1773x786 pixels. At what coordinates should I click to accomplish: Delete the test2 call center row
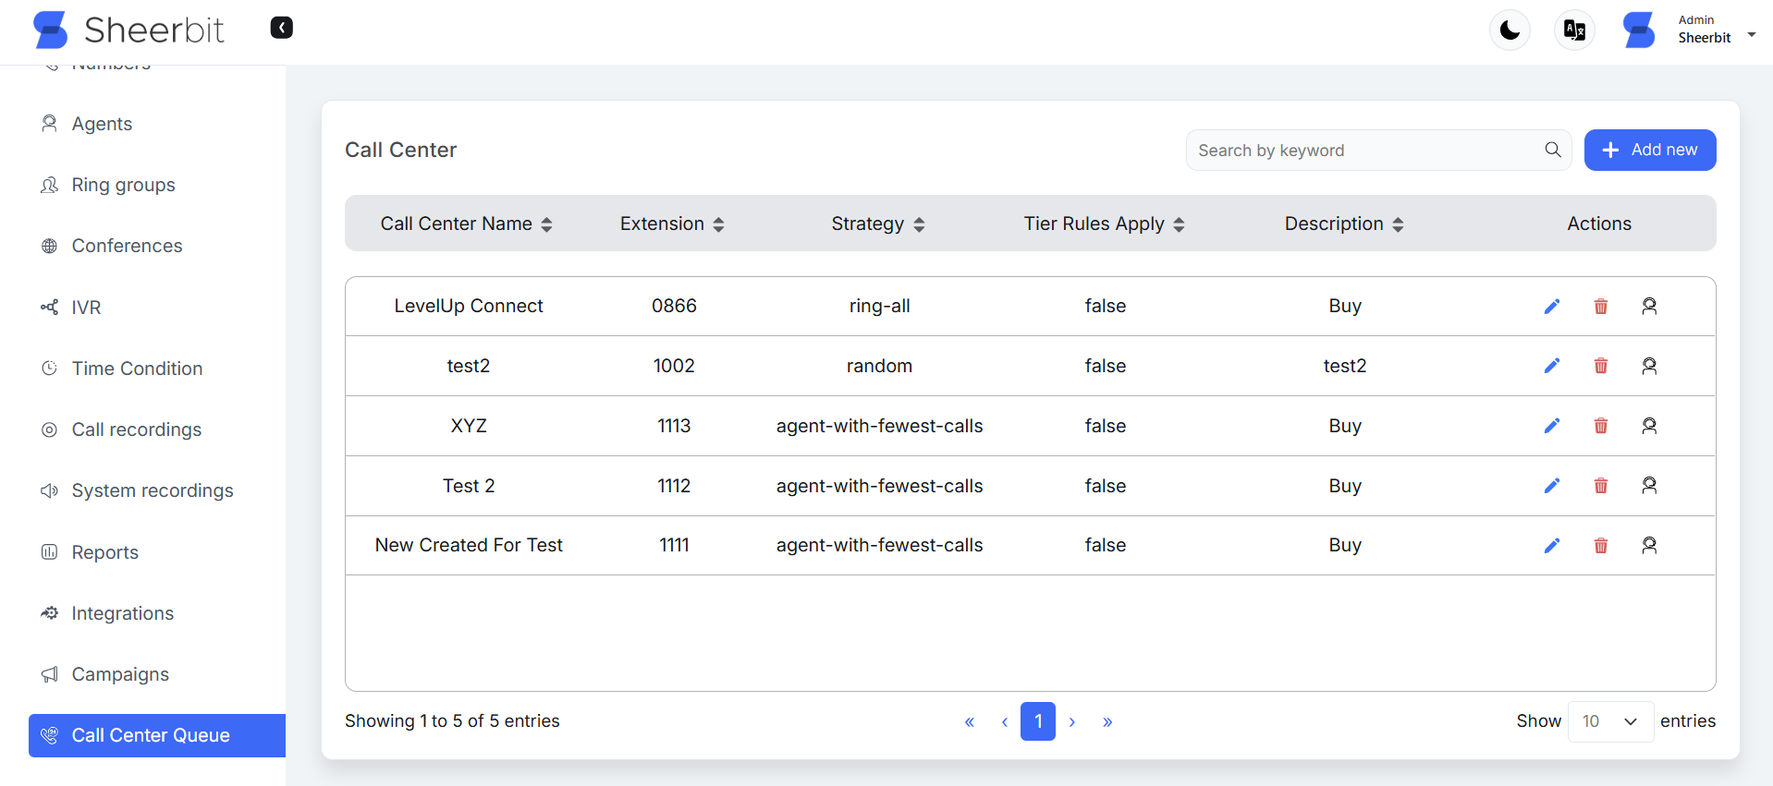tap(1600, 366)
